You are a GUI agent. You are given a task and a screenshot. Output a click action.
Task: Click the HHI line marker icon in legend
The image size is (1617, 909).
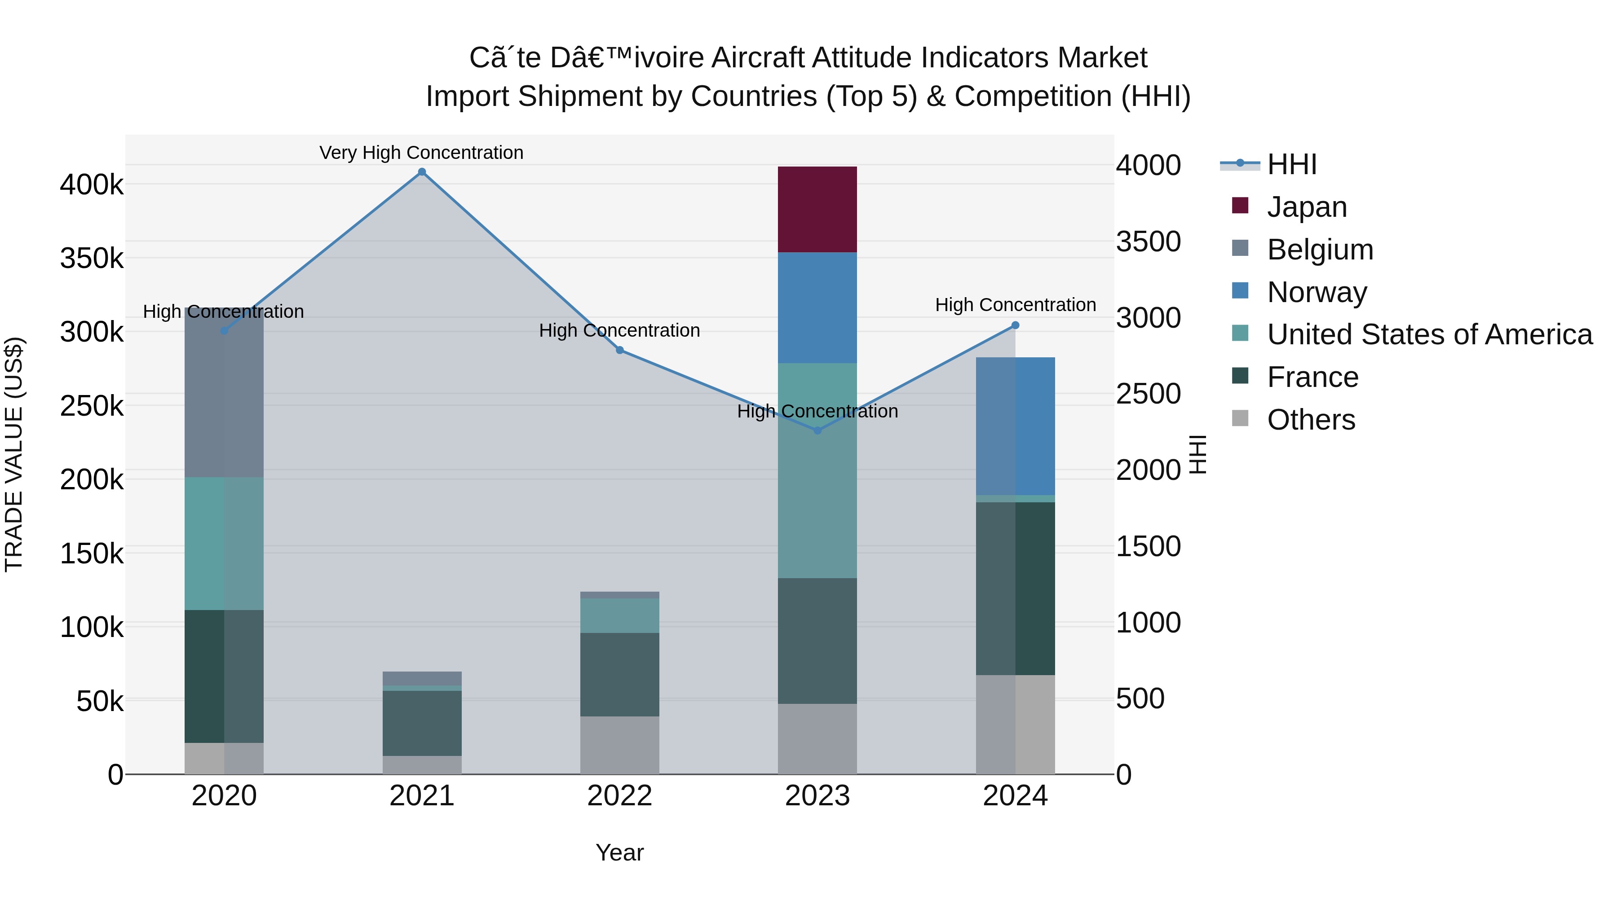click(x=1240, y=163)
